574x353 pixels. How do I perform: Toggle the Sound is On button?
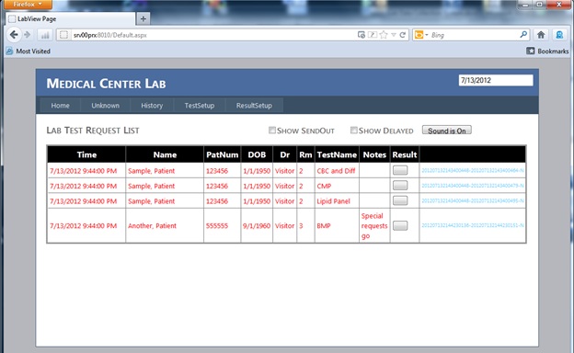(x=447, y=131)
